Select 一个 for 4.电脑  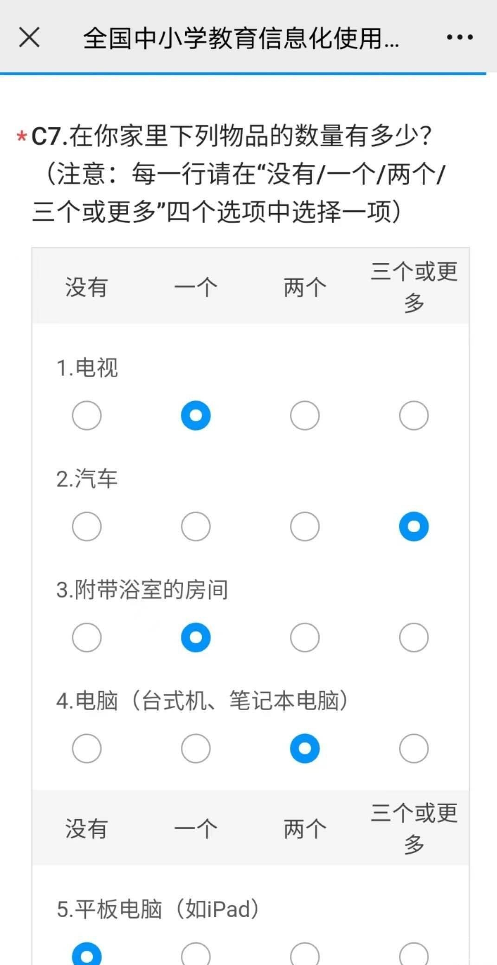click(196, 748)
